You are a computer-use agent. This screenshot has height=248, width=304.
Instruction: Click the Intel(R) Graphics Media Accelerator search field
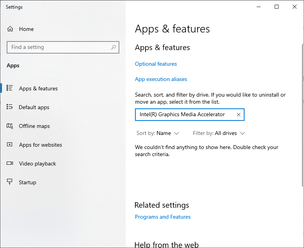(184, 115)
